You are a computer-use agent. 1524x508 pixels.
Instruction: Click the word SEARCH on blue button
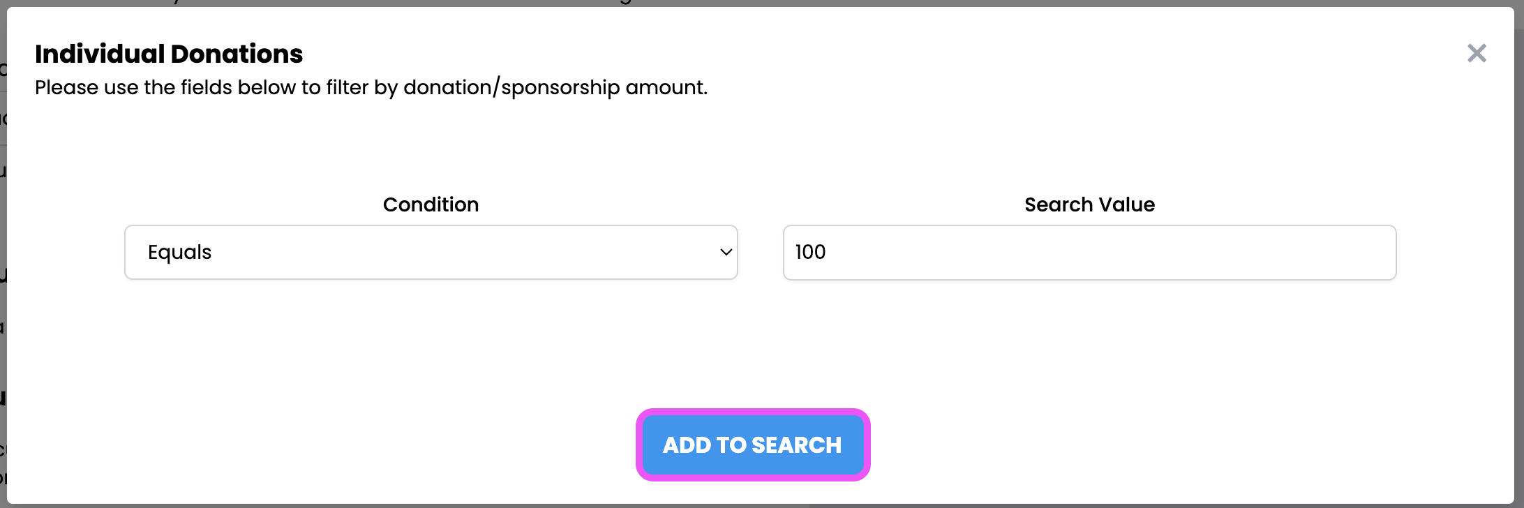click(x=796, y=445)
